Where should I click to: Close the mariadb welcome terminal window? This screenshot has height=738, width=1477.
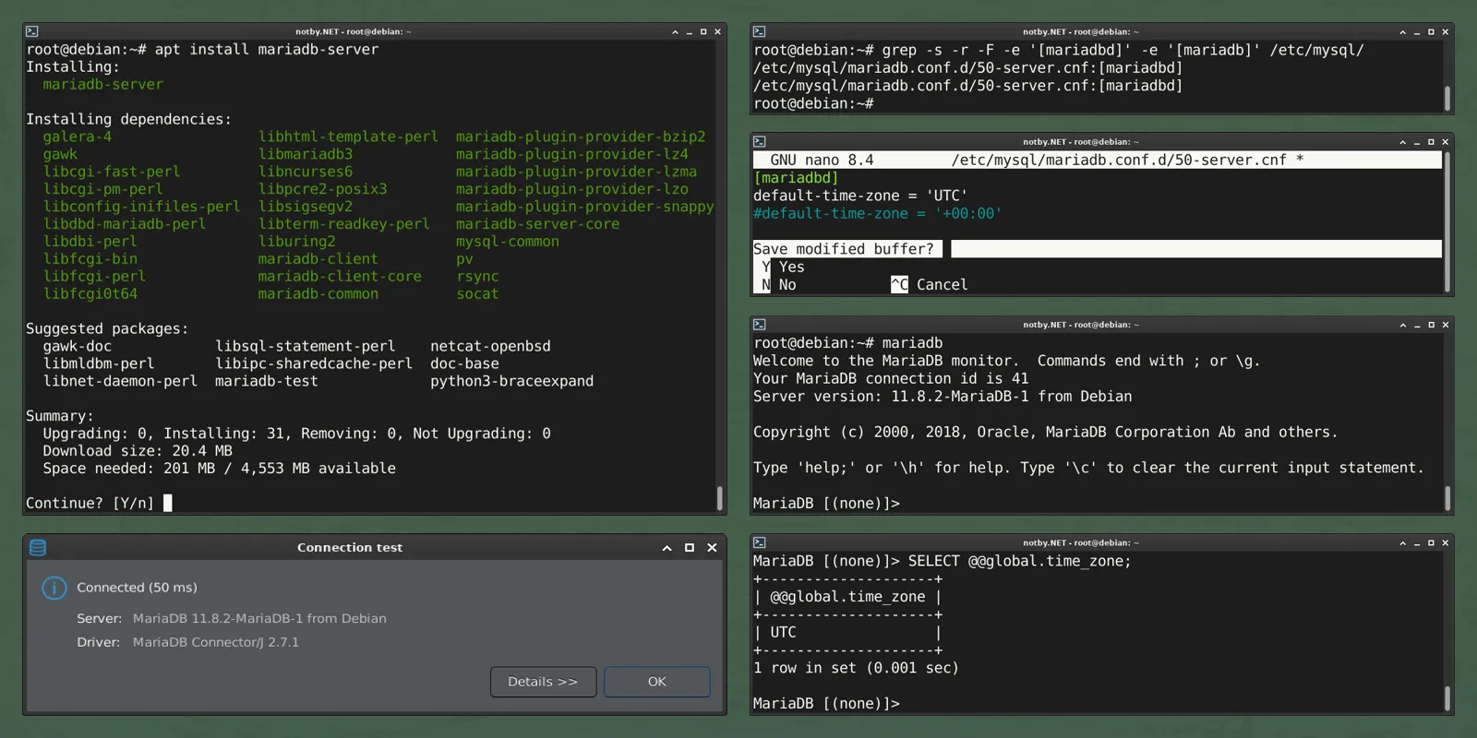[1446, 325]
